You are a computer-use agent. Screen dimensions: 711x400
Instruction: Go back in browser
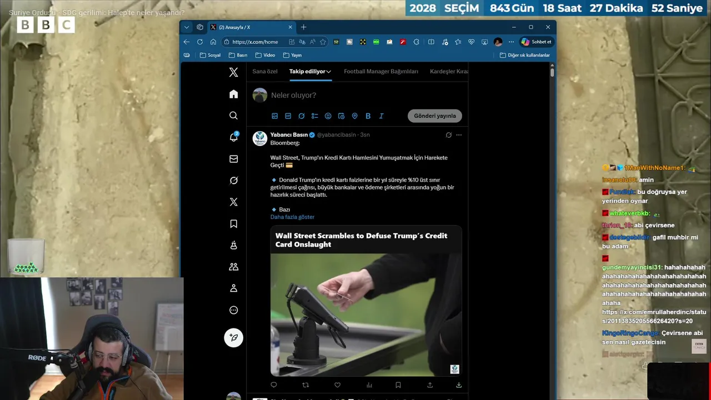(187, 42)
